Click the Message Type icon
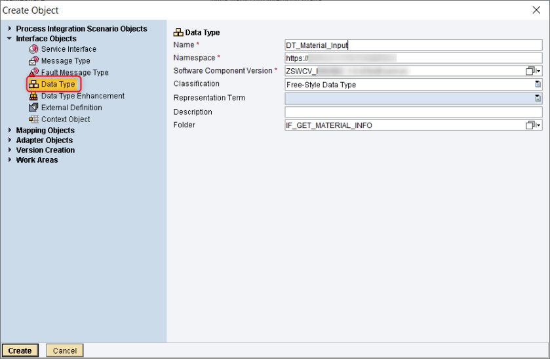This screenshot has width=550, height=359. tap(33, 61)
